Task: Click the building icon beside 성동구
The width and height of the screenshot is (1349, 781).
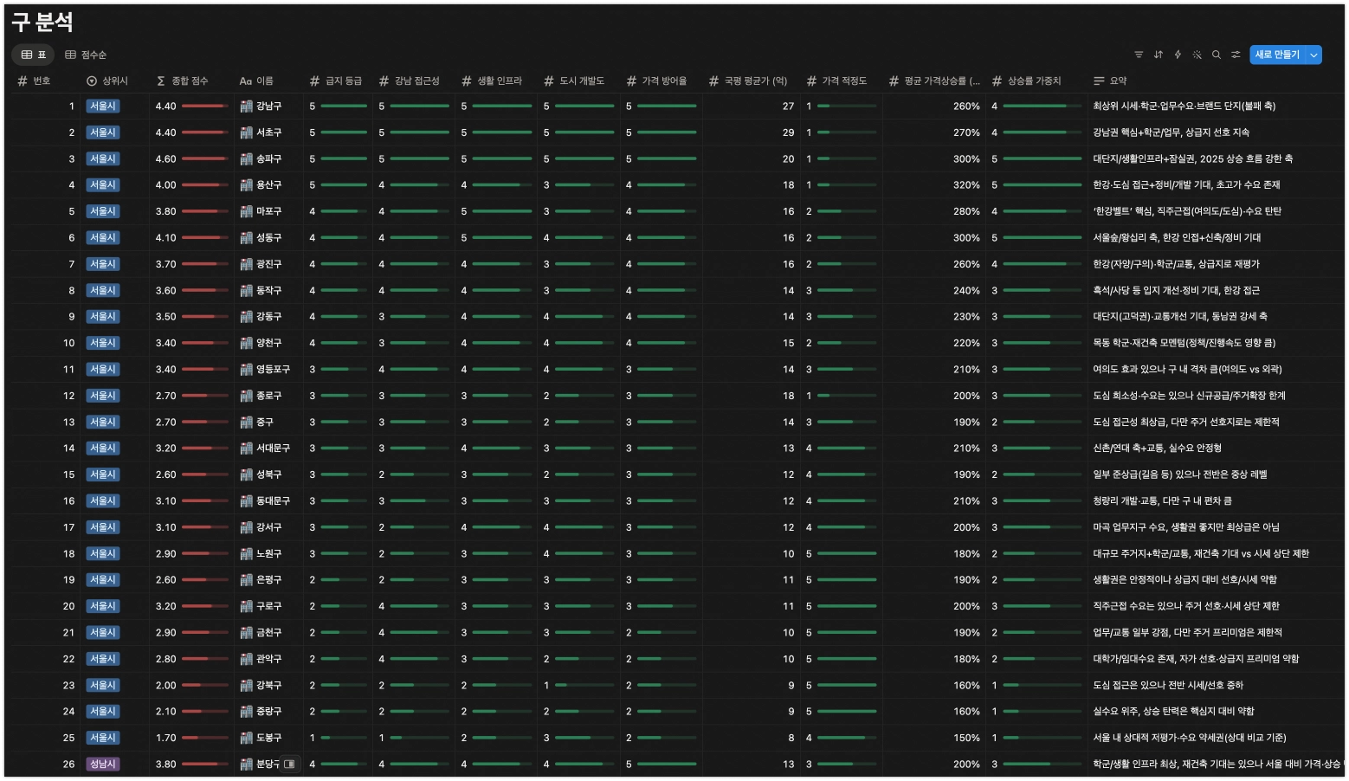Action: point(246,238)
